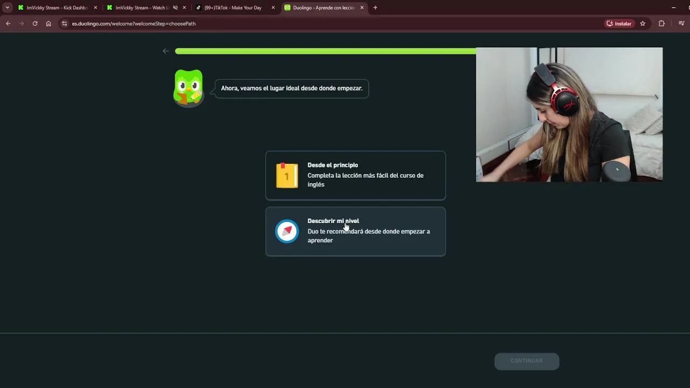Close the Duolingo tab
Image resolution: width=690 pixels, height=388 pixels.
coord(362,8)
